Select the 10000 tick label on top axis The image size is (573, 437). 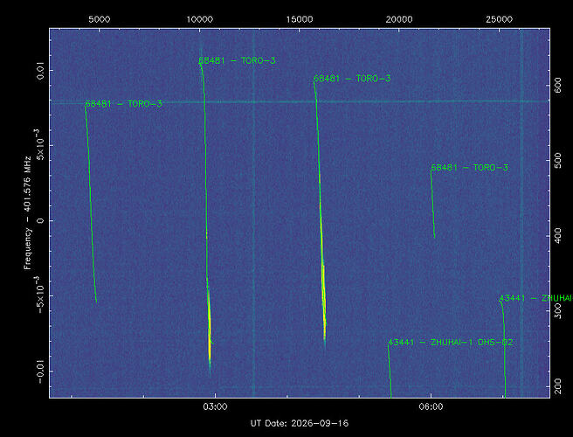(199, 19)
